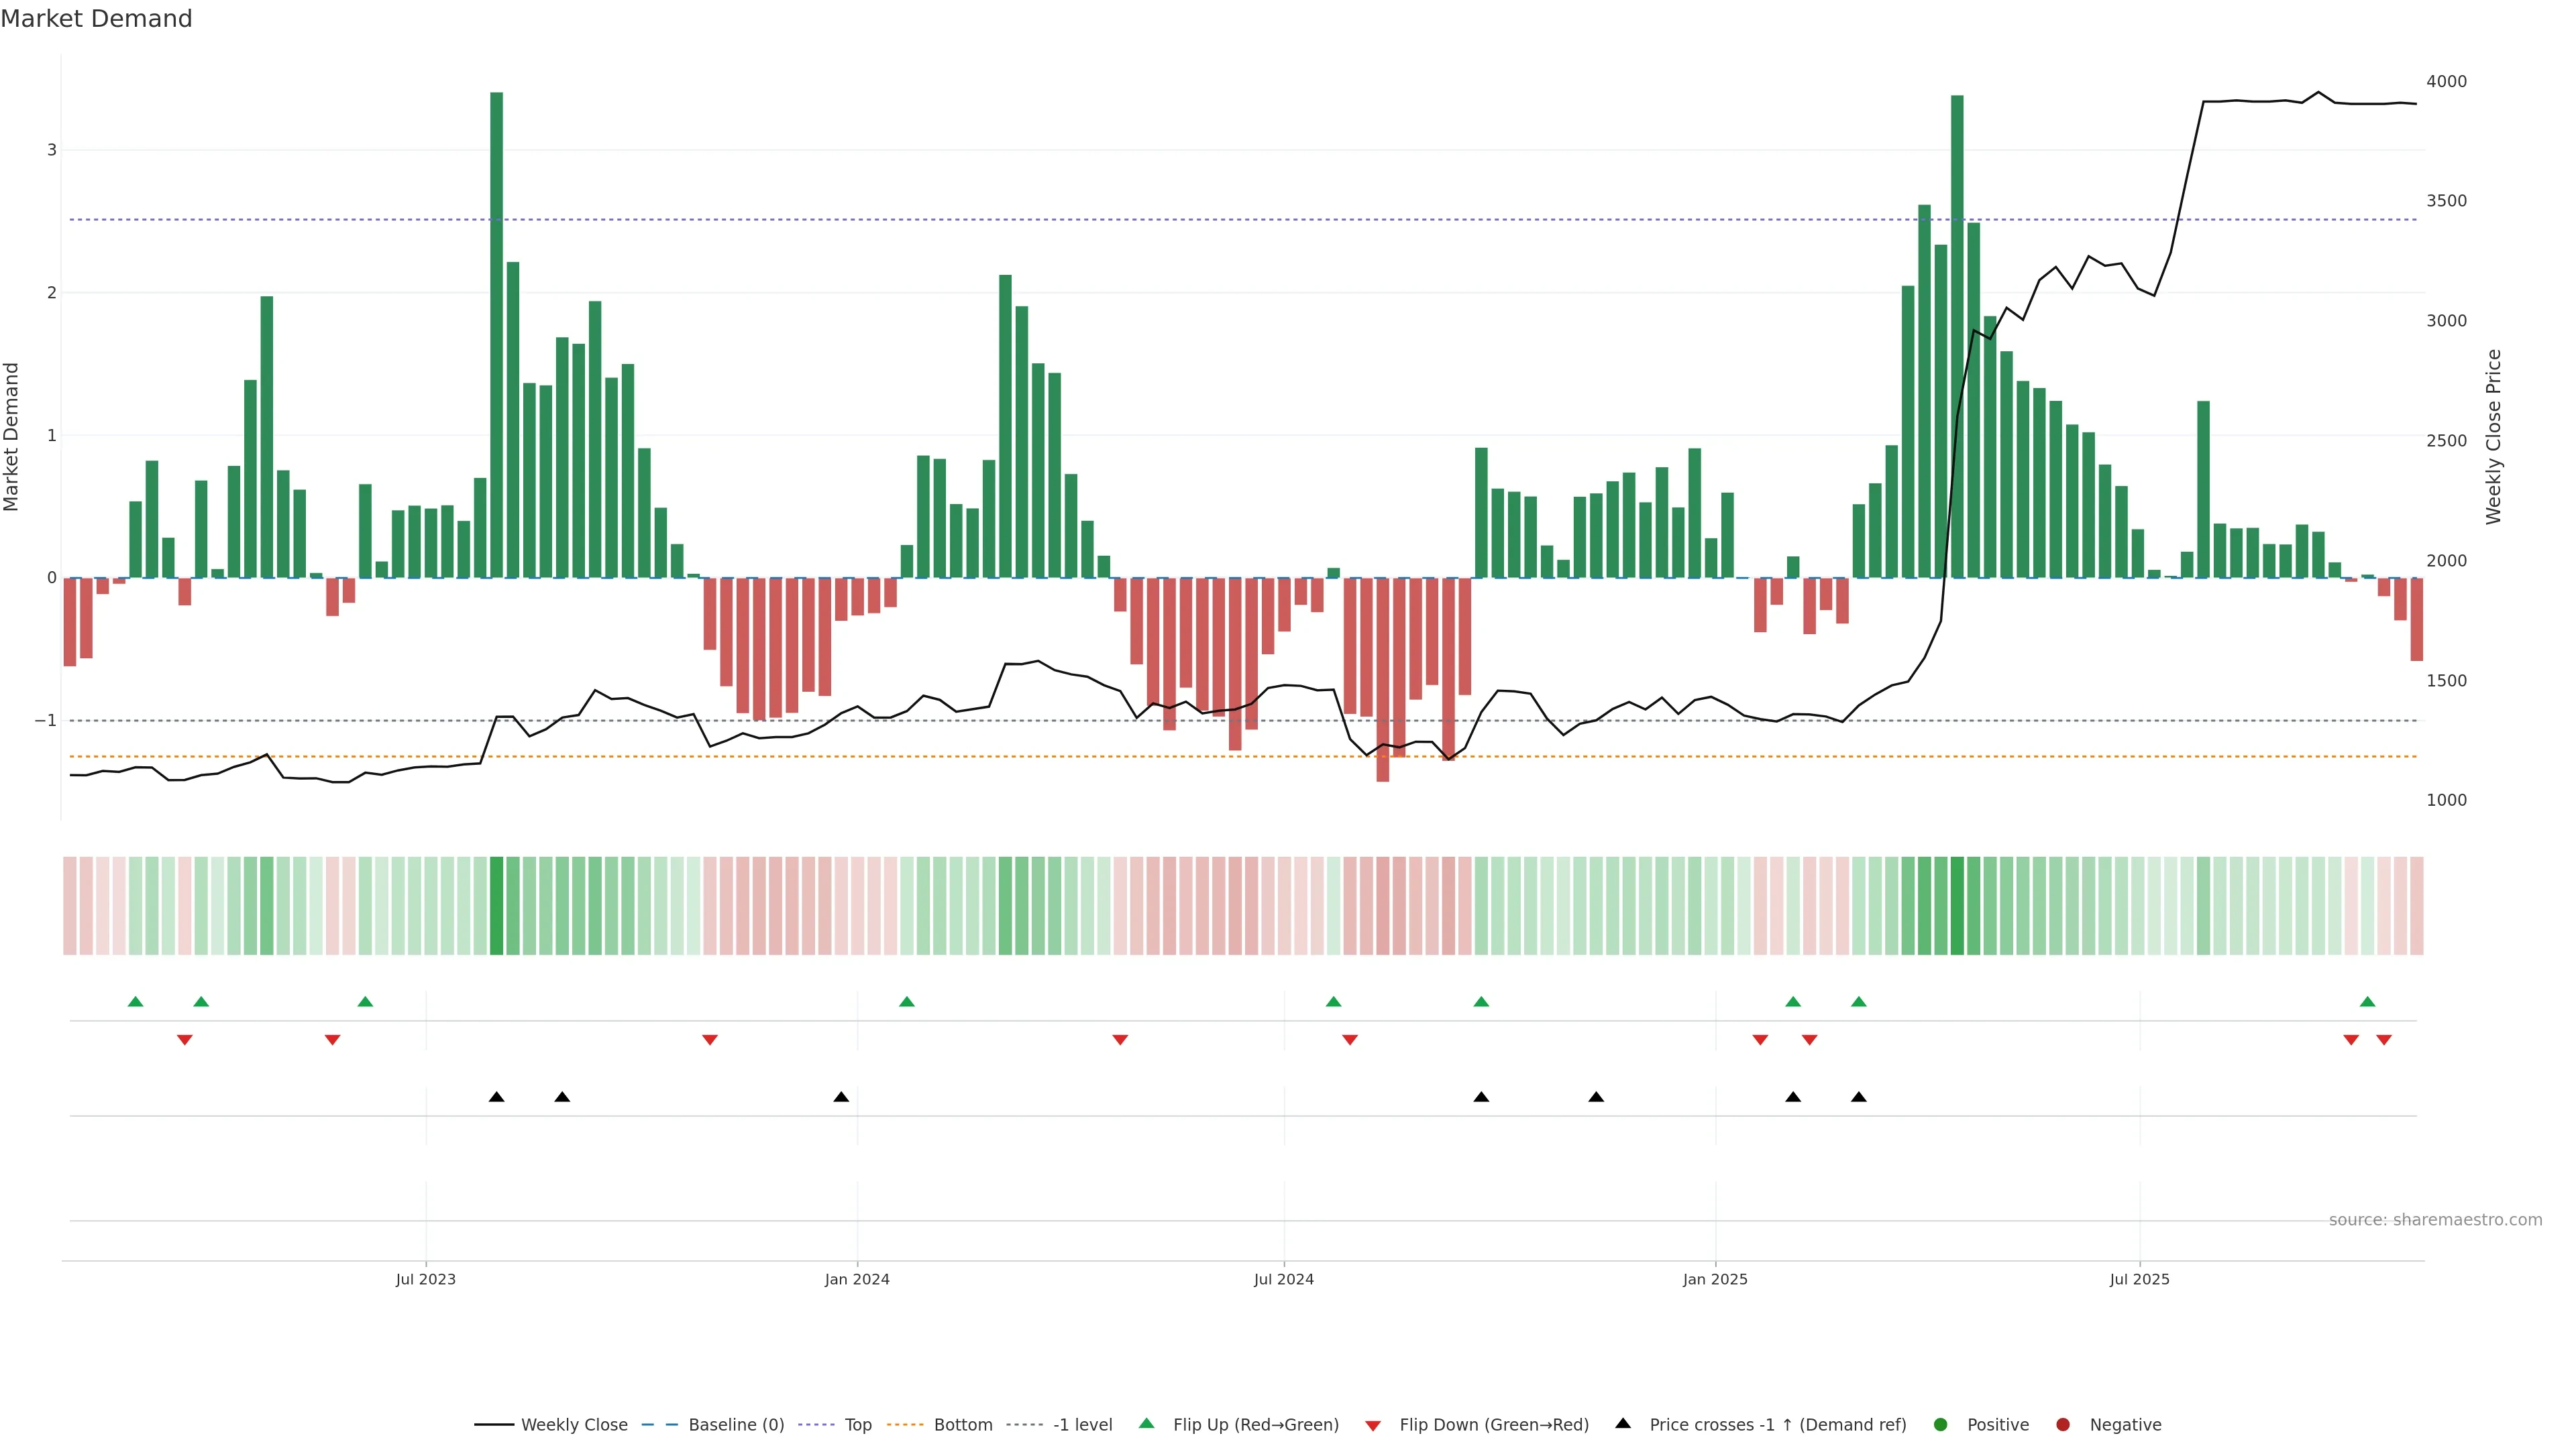Click the black Price crosses -1 legend triangle
This screenshot has width=2576, height=1448.
pos(1623,1424)
